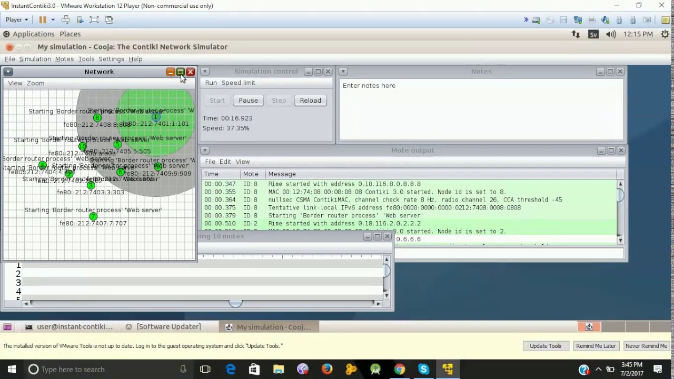Click Mote output scroll down arrow
The width and height of the screenshot is (674, 379).
620,240
